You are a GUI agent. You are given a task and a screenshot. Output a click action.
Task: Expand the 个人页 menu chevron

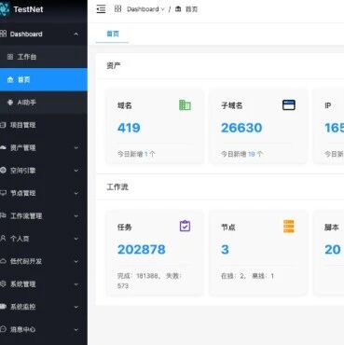point(76,239)
